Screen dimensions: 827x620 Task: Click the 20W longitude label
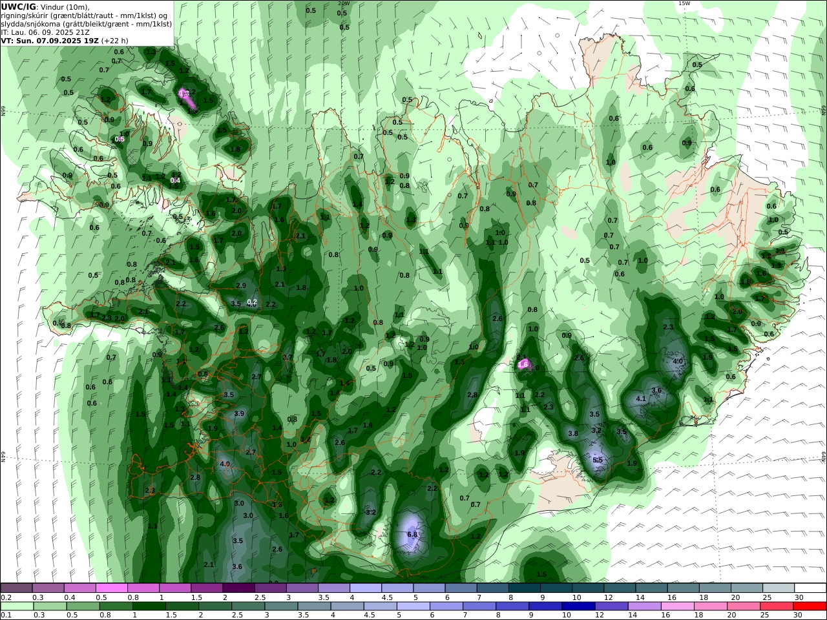pyautogui.click(x=343, y=3)
